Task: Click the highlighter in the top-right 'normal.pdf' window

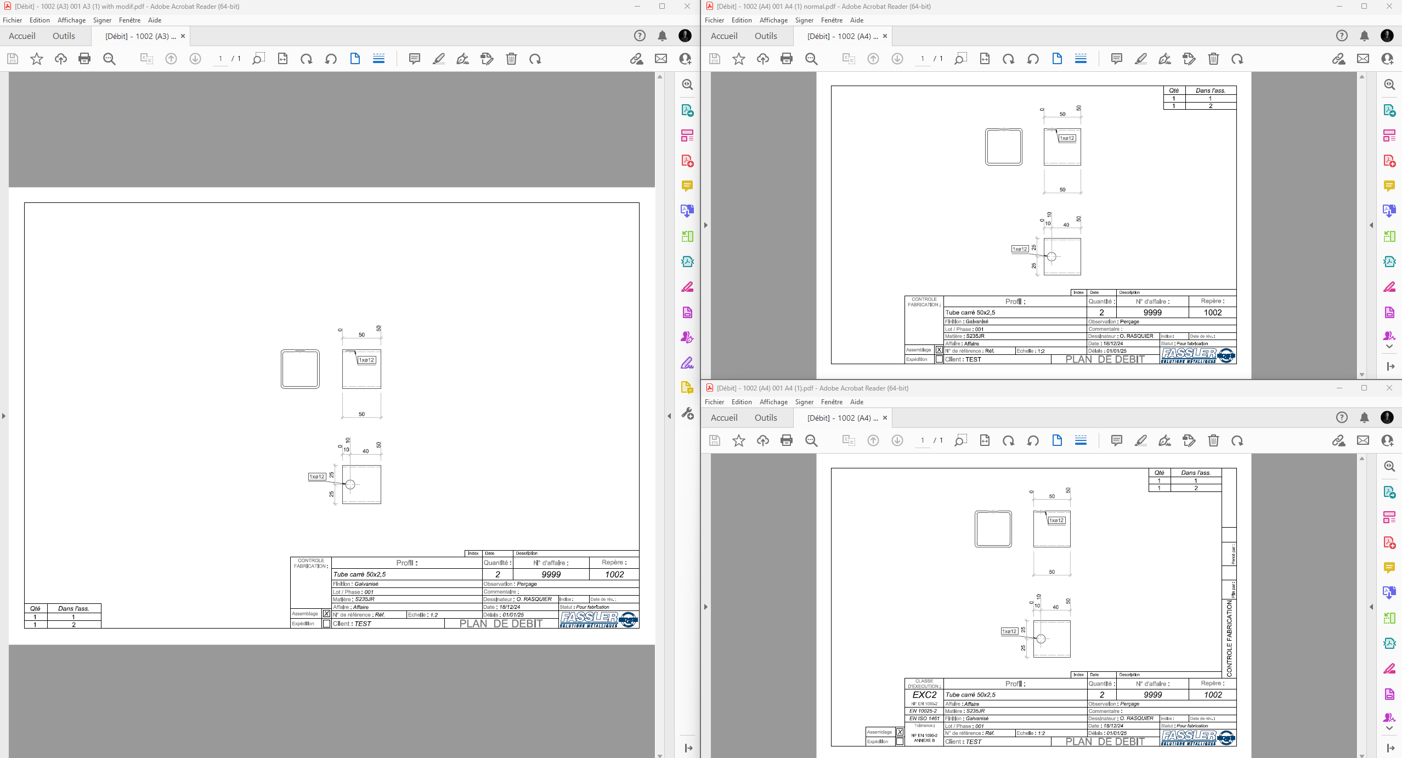Action: (x=1141, y=59)
